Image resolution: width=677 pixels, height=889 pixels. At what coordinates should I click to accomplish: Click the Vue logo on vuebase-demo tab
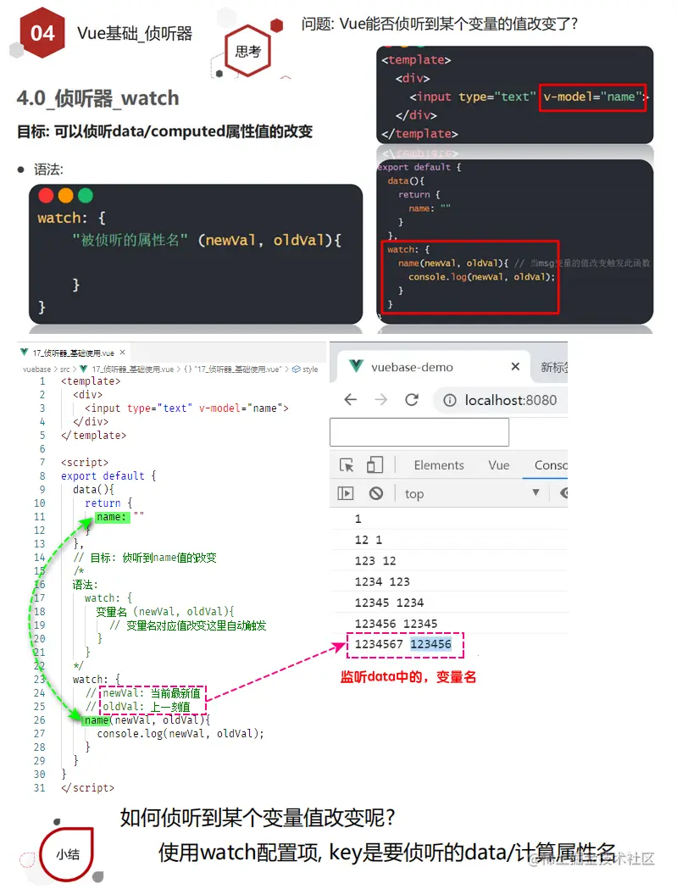pos(356,366)
